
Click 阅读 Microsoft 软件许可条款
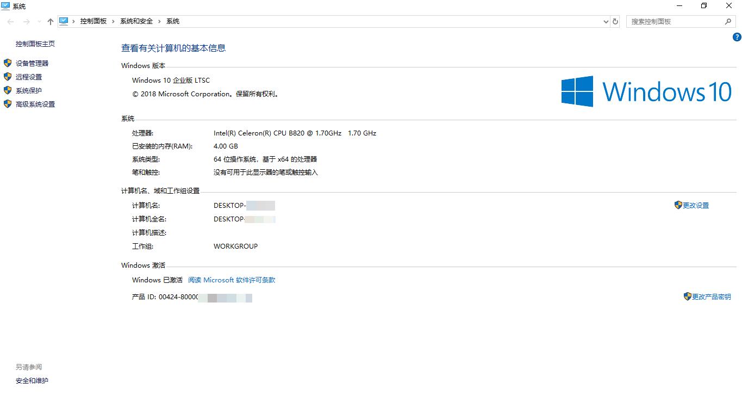[232, 280]
